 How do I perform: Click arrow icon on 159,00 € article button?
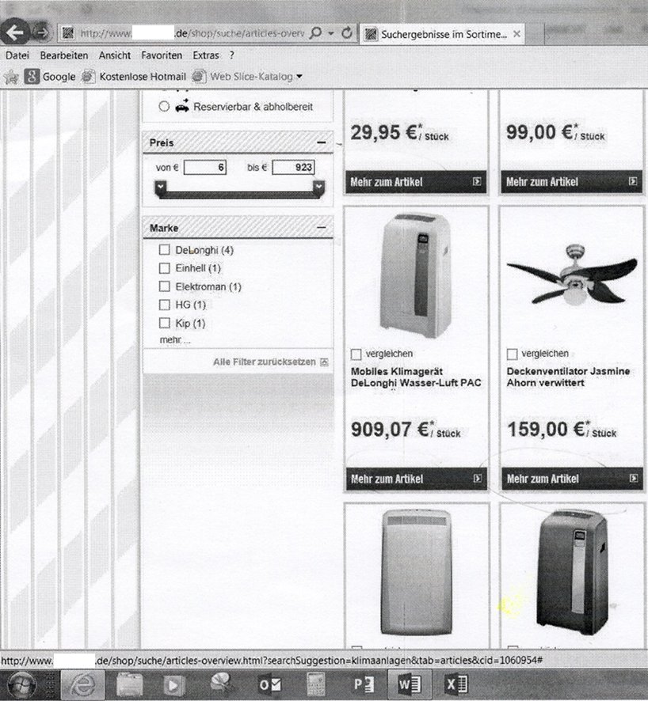click(x=634, y=479)
